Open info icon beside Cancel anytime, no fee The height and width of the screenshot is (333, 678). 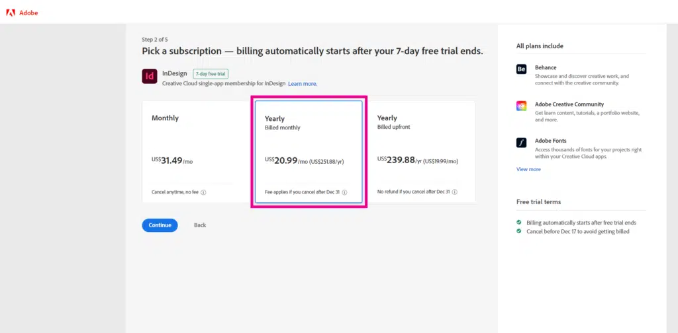click(203, 192)
